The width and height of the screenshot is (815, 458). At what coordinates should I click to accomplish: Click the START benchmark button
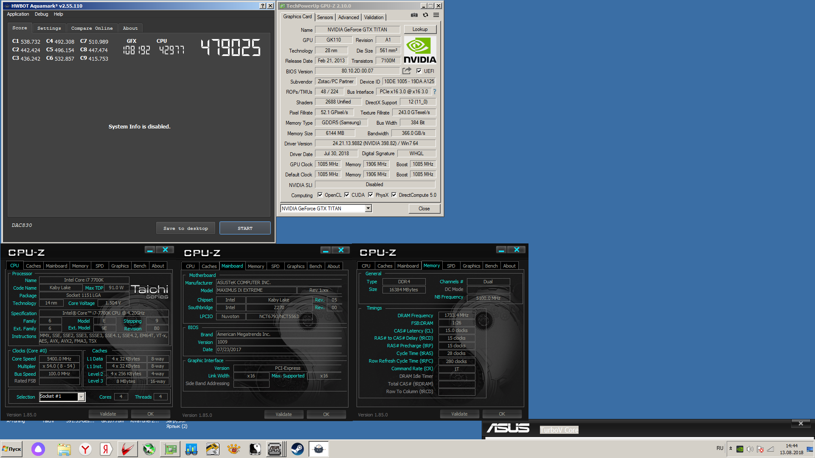(245, 228)
